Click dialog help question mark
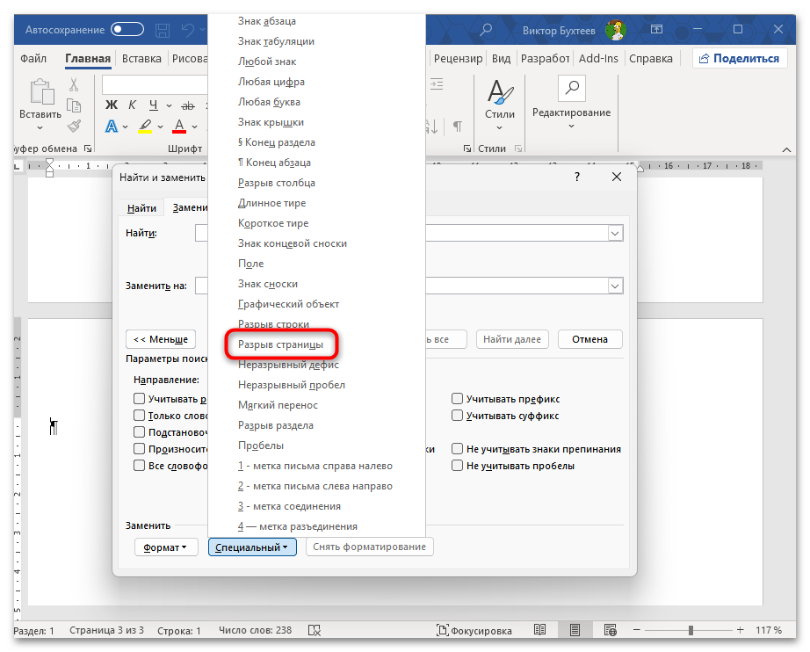Screen dimensions: 810x652 pos(577,177)
